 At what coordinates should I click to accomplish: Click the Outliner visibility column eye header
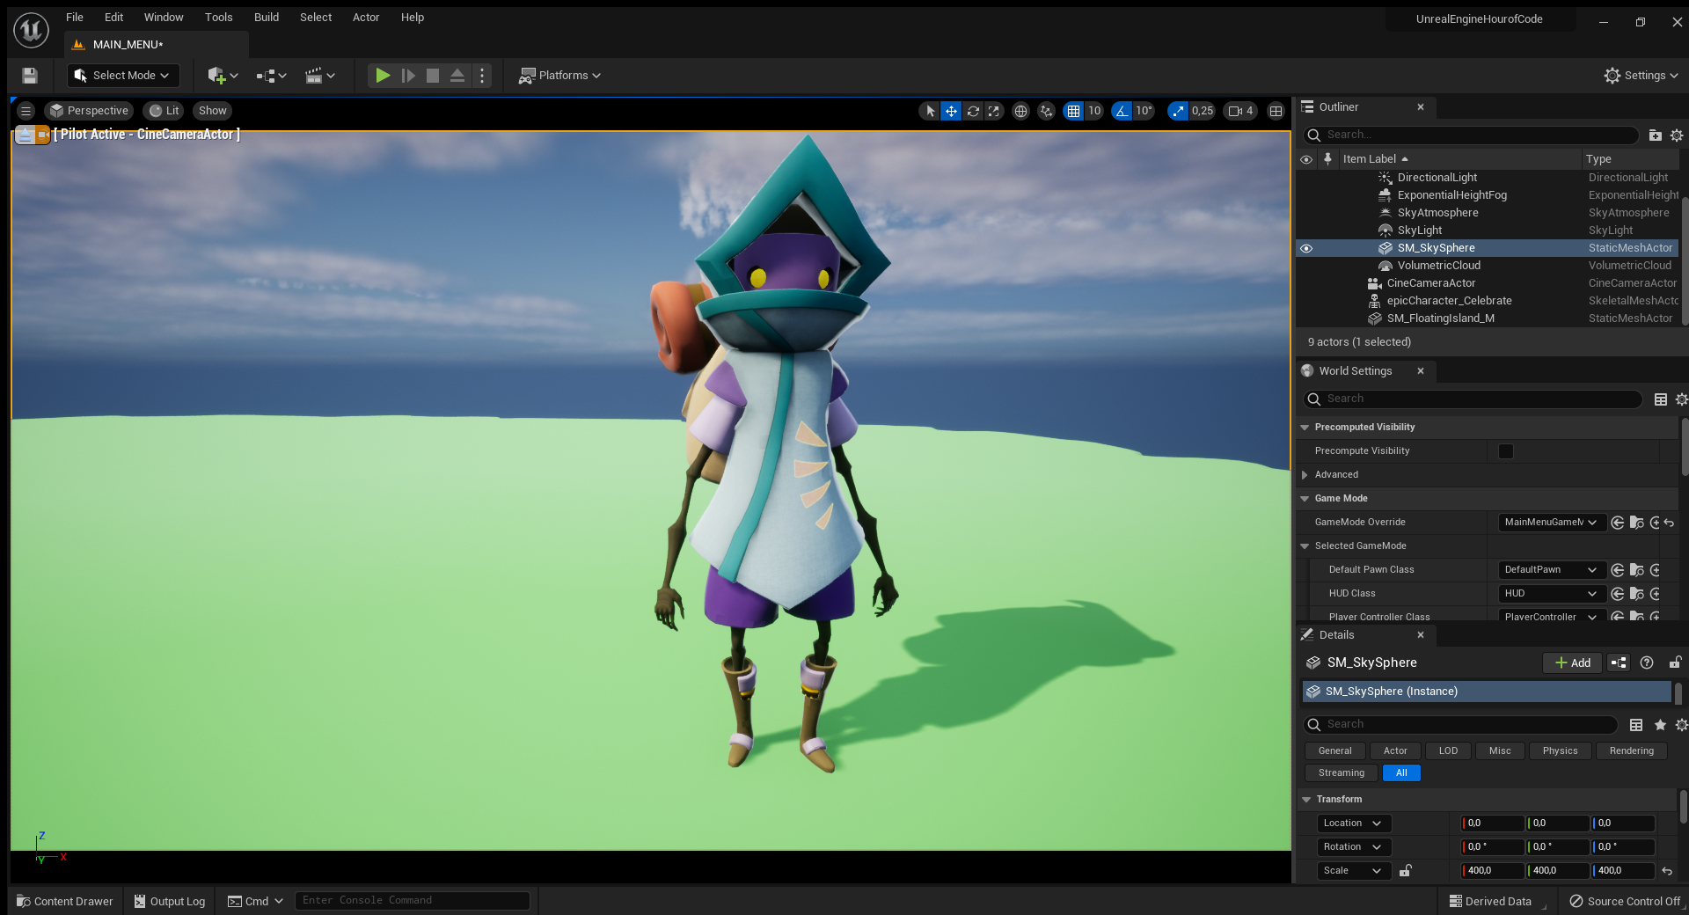1306,159
